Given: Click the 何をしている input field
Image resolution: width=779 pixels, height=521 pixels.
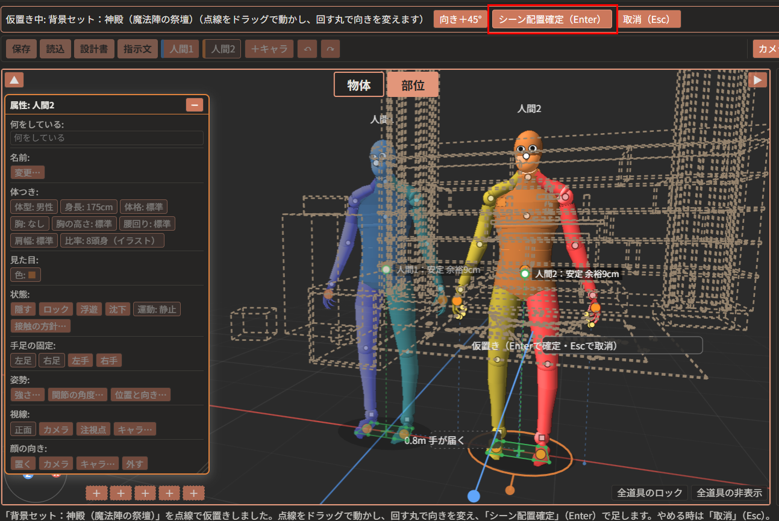Looking at the screenshot, I should [107, 138].
